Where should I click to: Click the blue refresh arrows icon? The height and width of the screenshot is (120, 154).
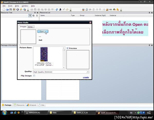click(x=57, y=9)
